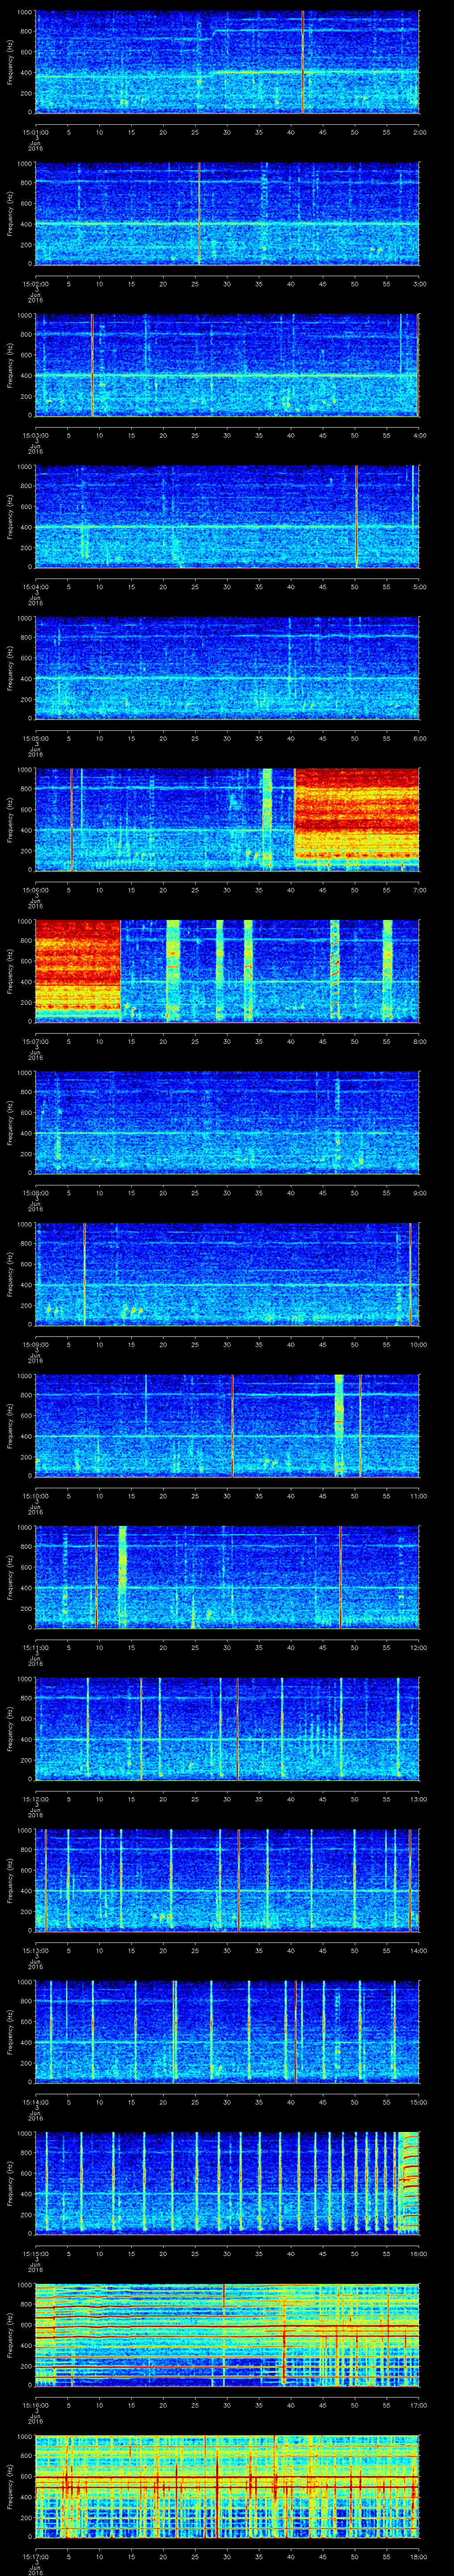The width and height of the screenshot is (454, 2576).
Task: Click the spectrogram panel starting at 15:08:00
Action: (x=227, y=1122)
